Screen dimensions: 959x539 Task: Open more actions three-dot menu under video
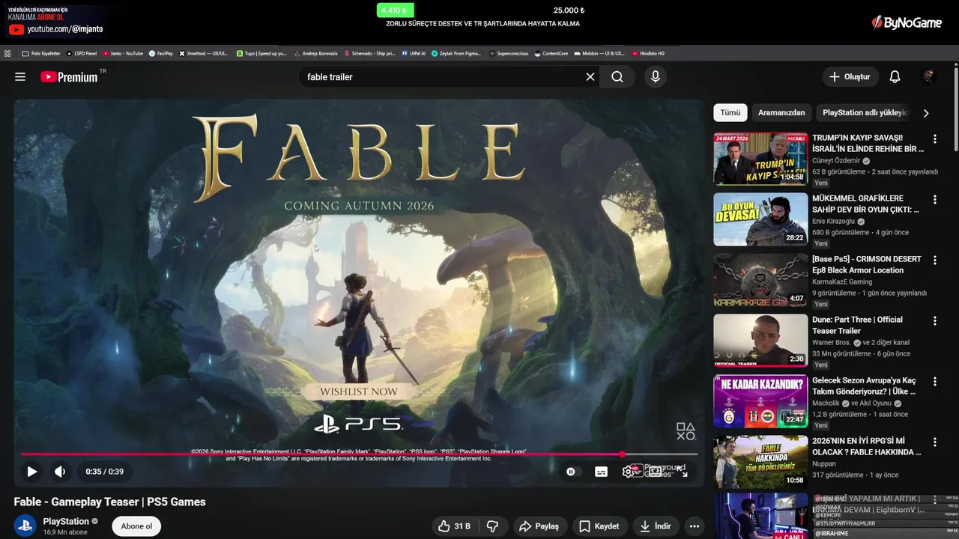[x=695, y=526]
